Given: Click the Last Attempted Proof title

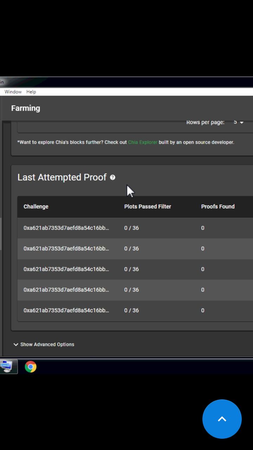Looking at the screenshot, I should 62,177.
